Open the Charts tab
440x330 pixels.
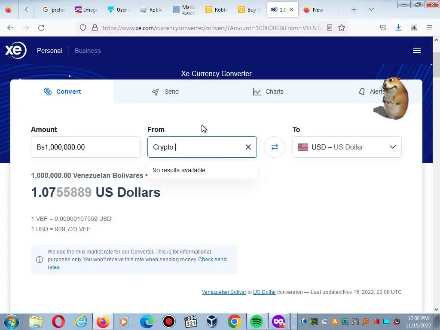pyautogui.click(x=268, y=92)
